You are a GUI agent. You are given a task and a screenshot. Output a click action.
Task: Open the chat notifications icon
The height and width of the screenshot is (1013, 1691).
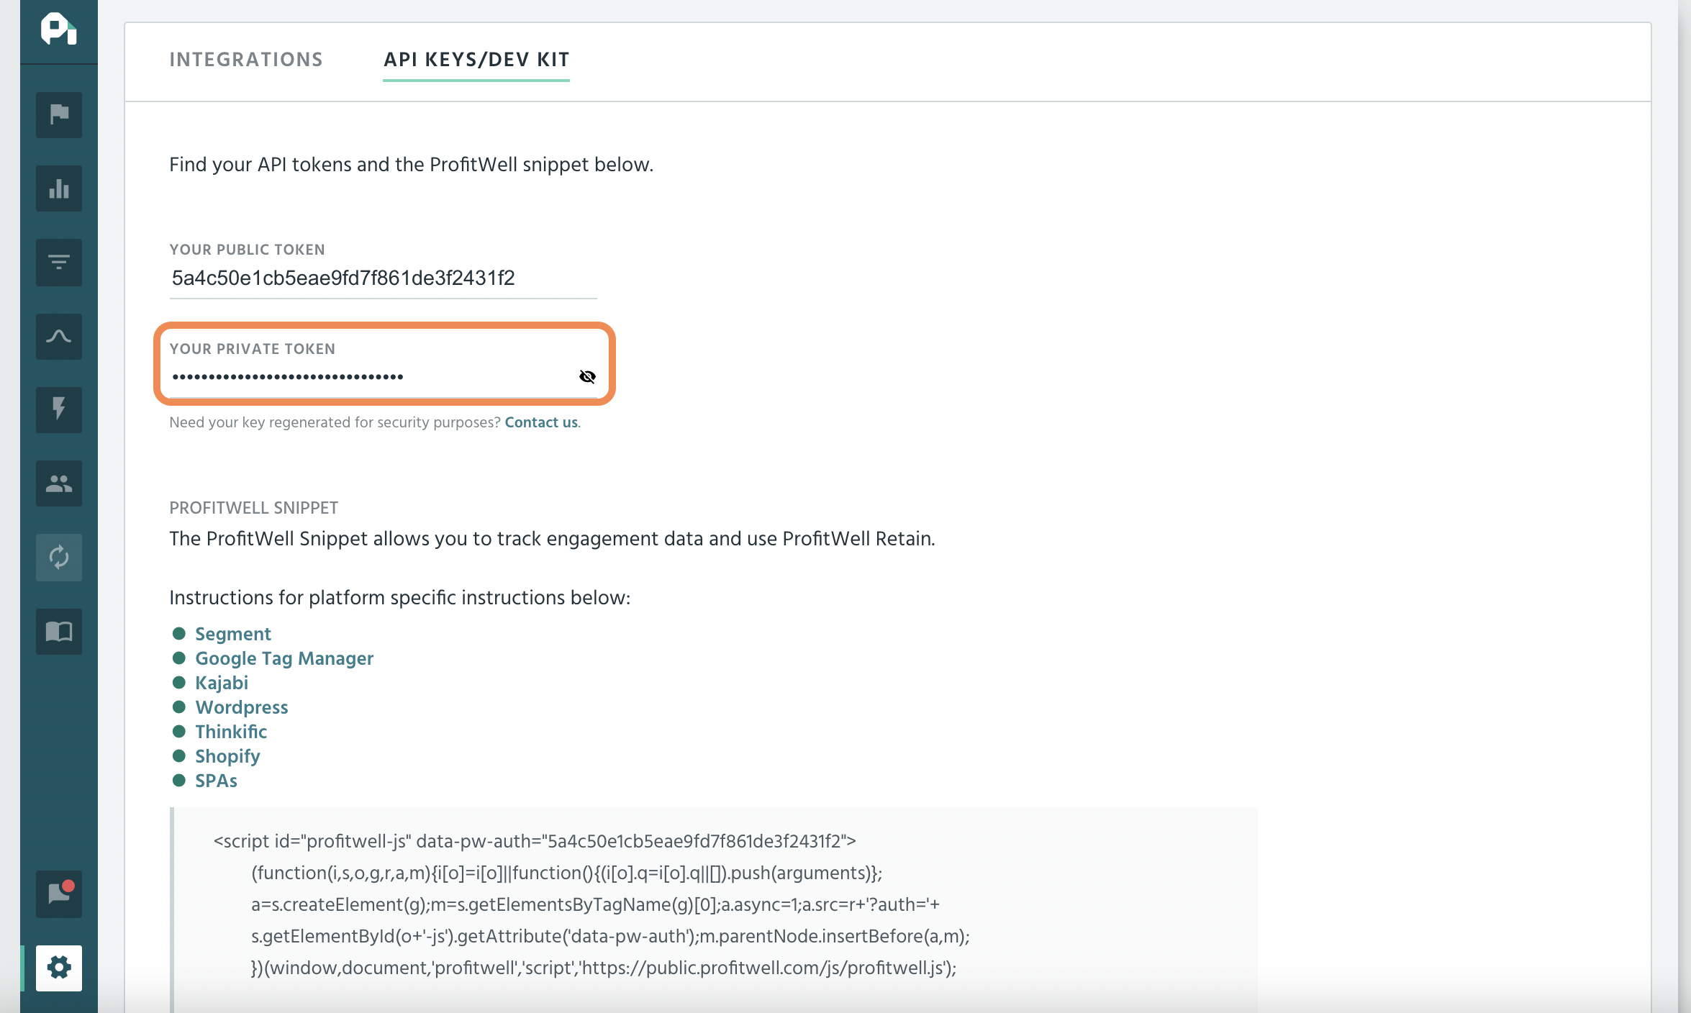(59, 894)
